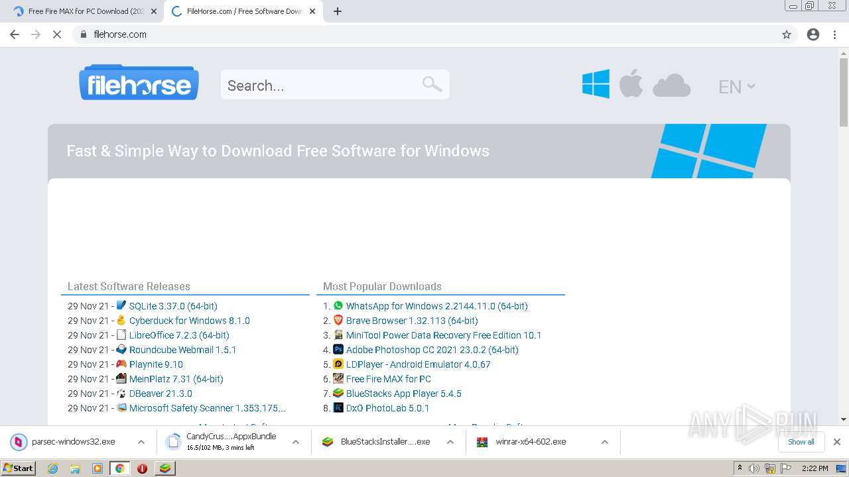Open the EN language dropdown
This screenshot has width=849, height=477.
pos(736,87)
